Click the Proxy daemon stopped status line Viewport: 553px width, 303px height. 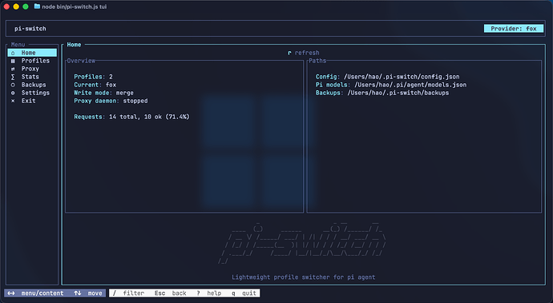point(111,101)
